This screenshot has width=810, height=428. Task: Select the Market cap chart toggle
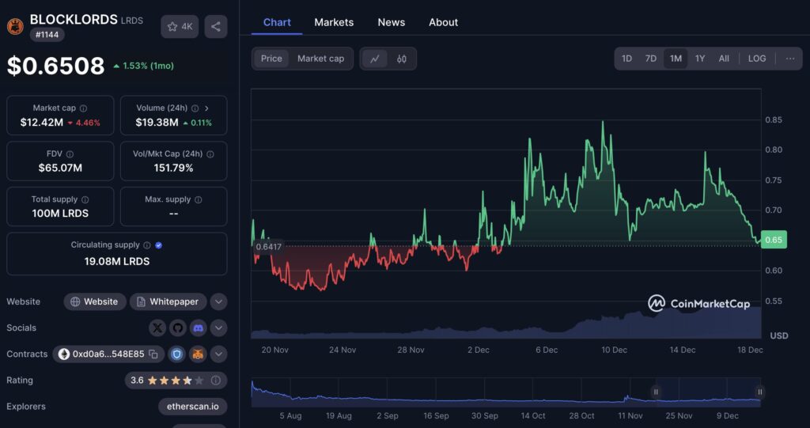tap(320, 59)
